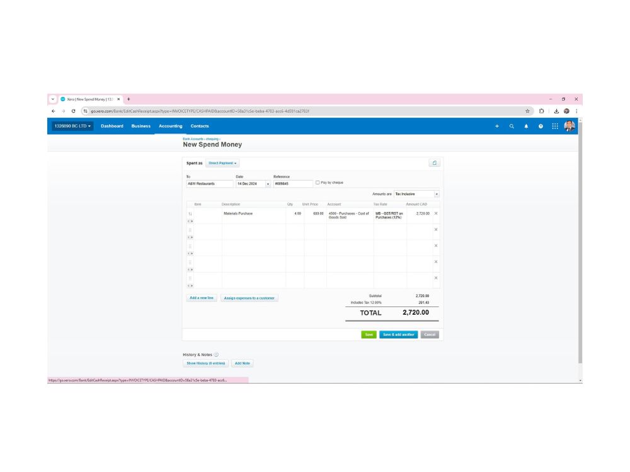
Task: Remove the fifth empty line row
Action: 436,278
